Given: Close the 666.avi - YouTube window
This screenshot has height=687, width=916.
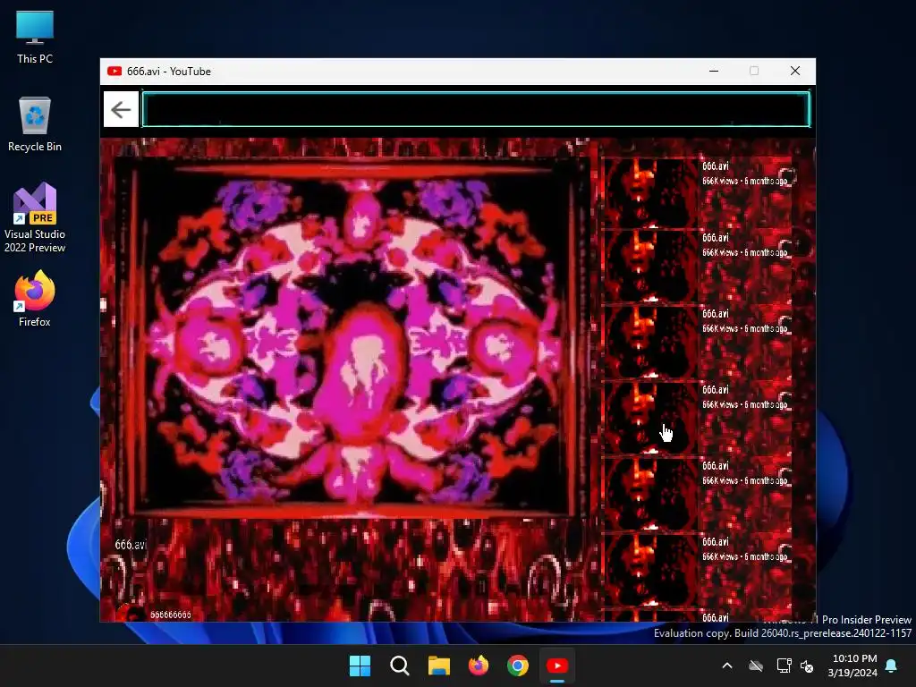Looking at the screenshot, I should 795,71.
